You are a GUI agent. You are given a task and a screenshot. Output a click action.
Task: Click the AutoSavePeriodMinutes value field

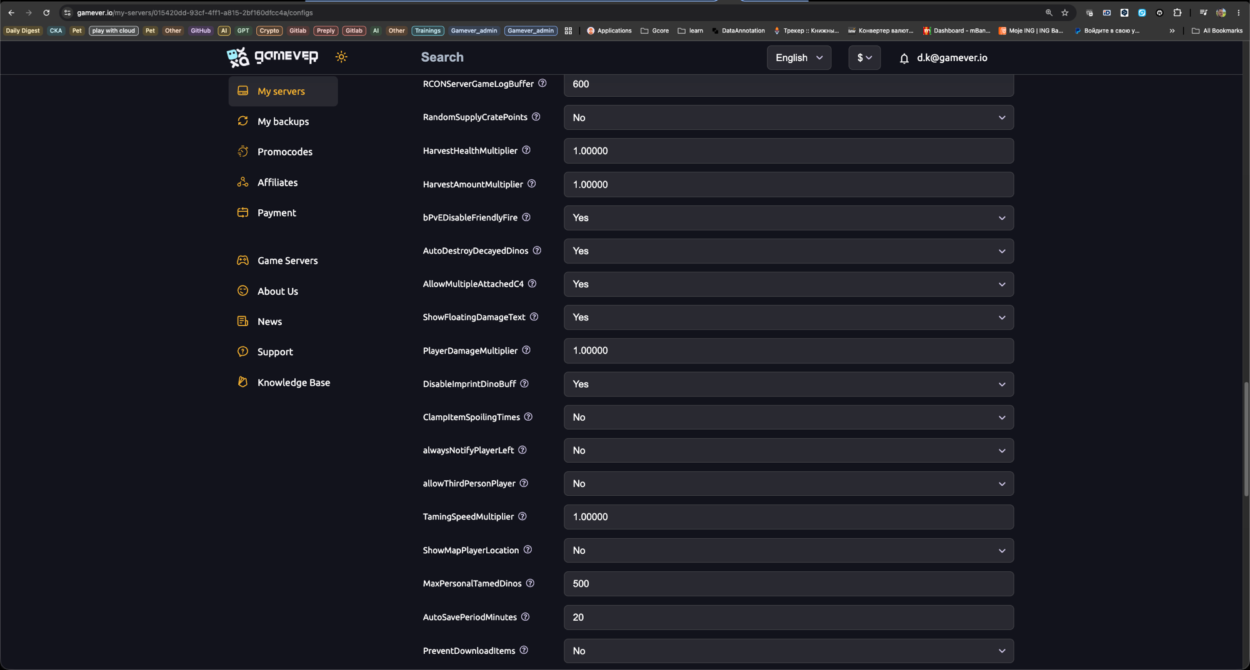pos(789,618)
